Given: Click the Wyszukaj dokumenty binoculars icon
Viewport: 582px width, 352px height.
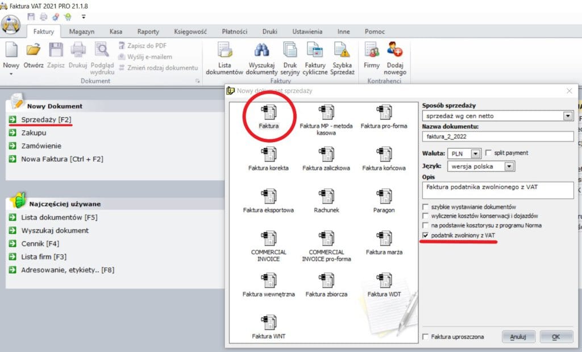Looking at the screenshot, I should click(262, 51).
